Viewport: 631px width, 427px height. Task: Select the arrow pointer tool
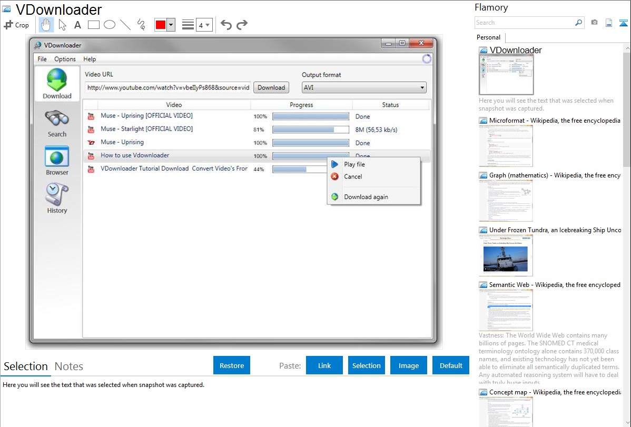pos(62,25)
